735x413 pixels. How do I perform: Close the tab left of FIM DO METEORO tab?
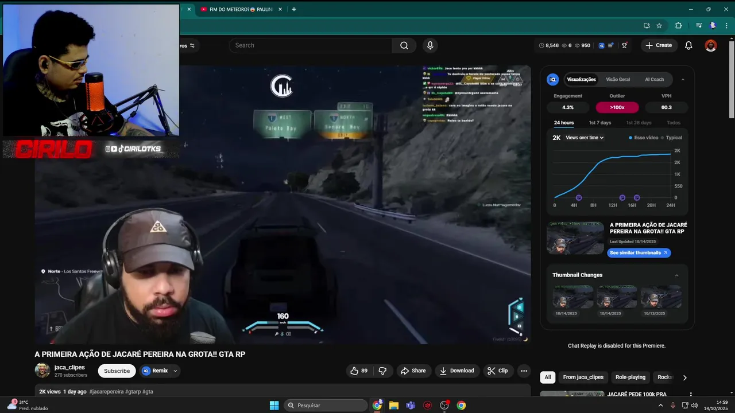(189, 9)
